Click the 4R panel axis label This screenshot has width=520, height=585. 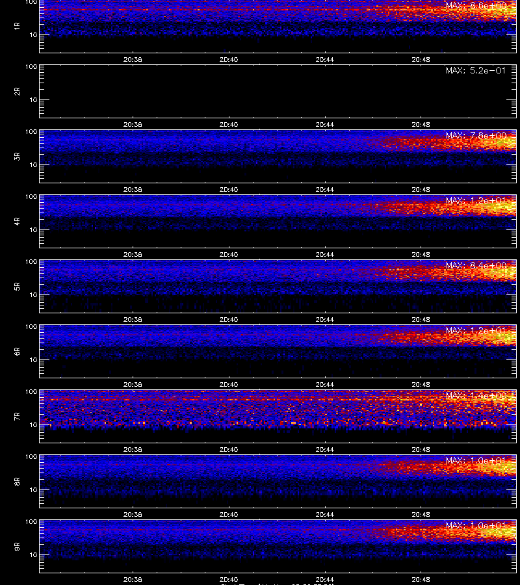17,221
